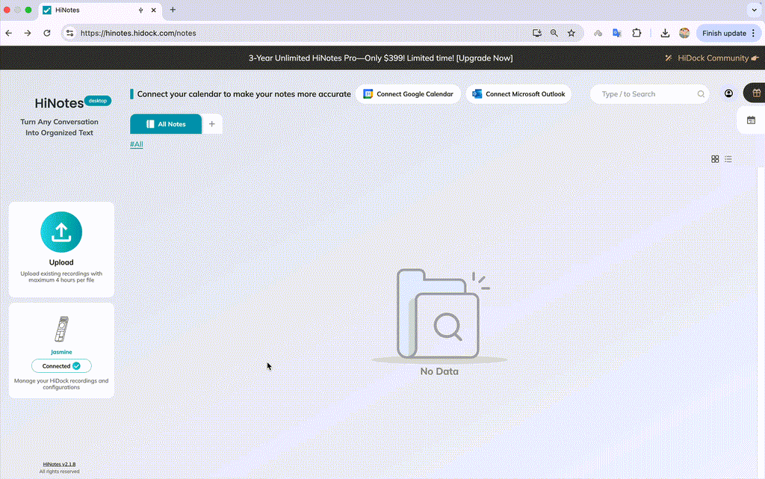
Task: Click Connect Google Calendar button
Action: [409, 94]
